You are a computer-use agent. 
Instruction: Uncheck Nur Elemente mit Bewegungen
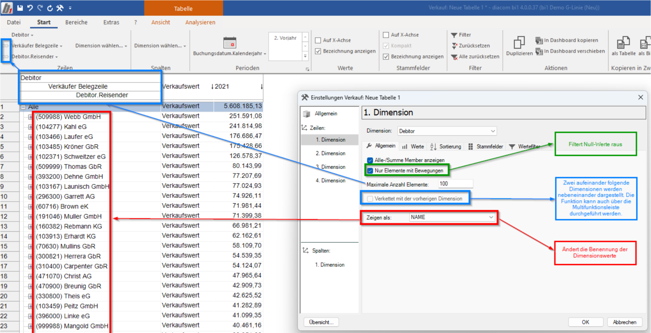pos(370,170)
